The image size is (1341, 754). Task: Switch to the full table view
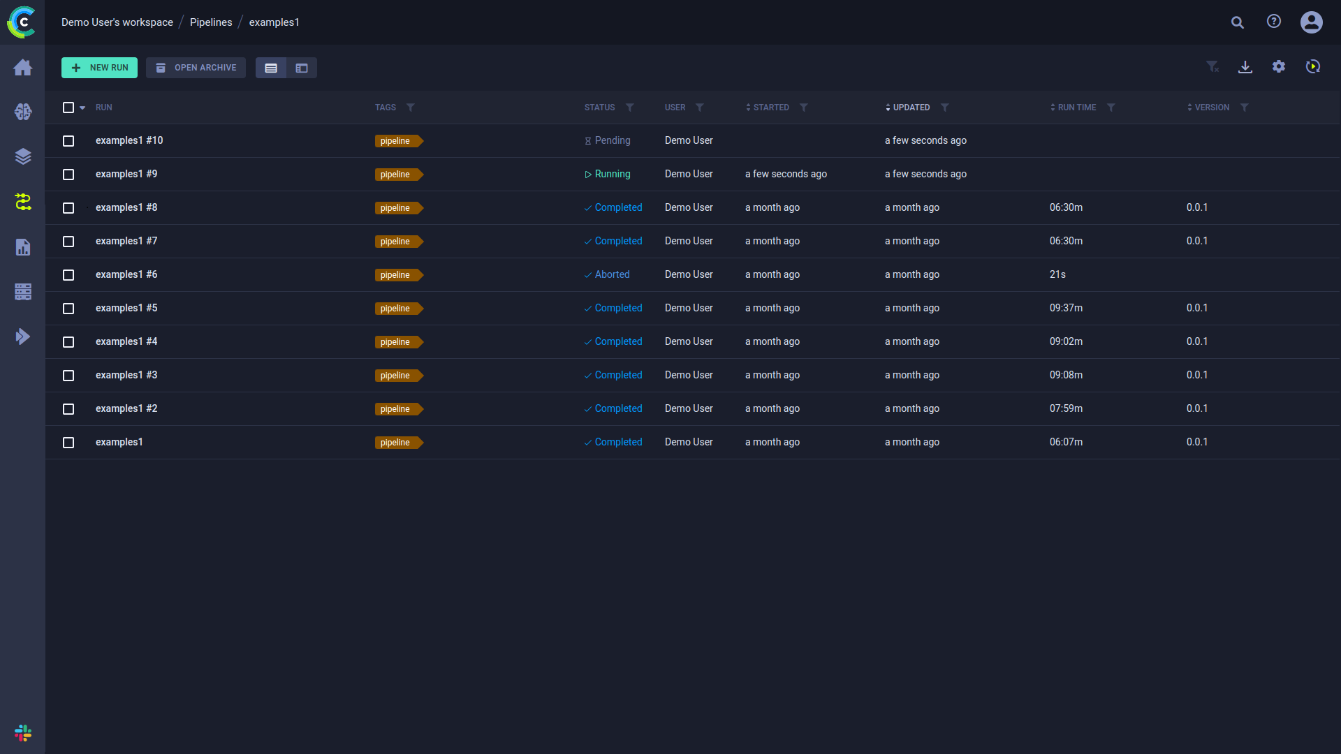(271, 68)
